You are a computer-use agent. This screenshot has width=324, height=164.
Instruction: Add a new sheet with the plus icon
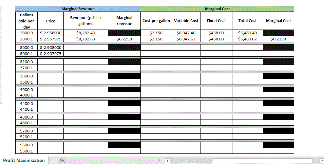[63, 161]
